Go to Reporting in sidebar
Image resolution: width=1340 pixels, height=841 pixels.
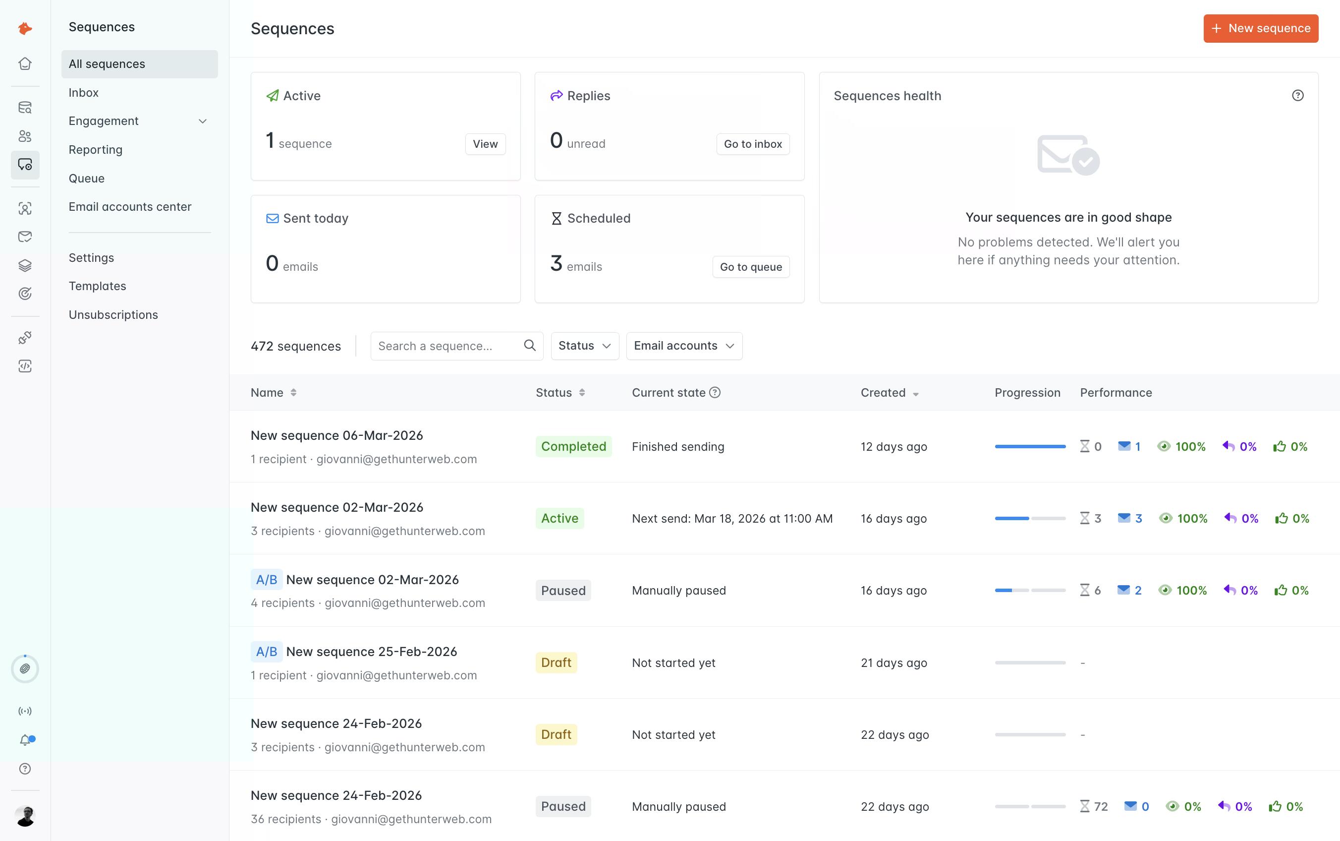click(96, 150)
